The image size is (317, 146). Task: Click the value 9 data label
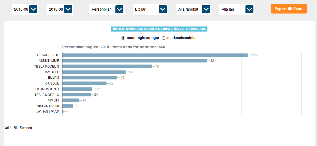(77, 106)
